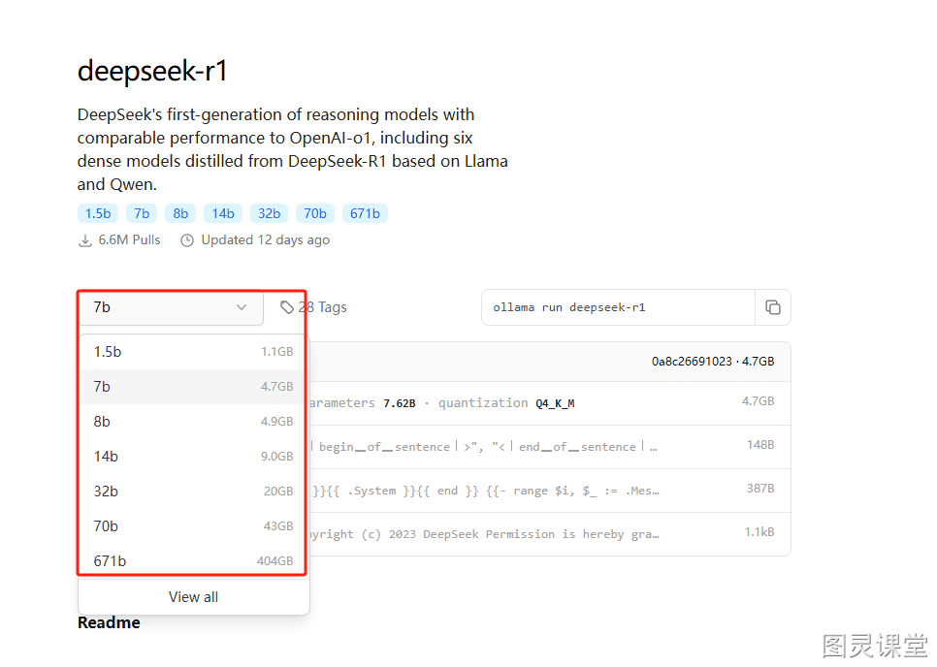Image resolution: width=937 pixels, height=667 pixels.
Task: Select the 1.5b option in dropdown list
Action: click(x=194, y=352)
